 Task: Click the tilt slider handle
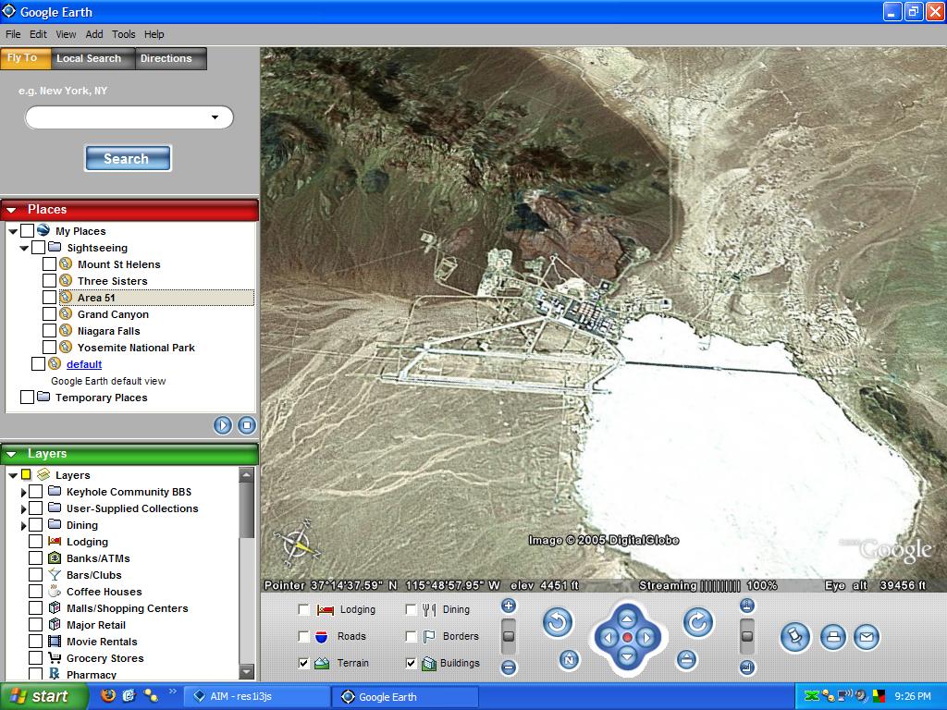pyautogui.click(x=747, y=636)
